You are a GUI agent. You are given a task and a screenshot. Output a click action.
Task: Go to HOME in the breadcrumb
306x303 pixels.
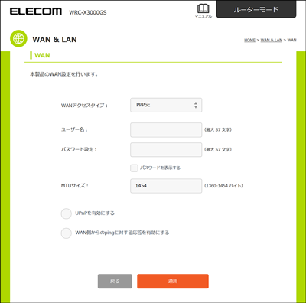[249, 40]
